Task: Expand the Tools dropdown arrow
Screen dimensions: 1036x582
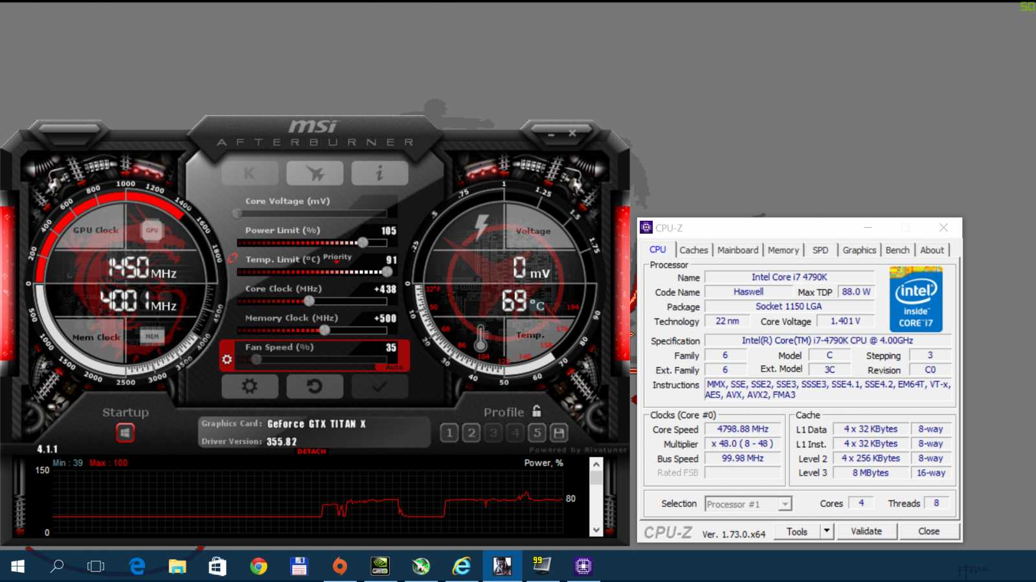Action: point(827,532)
